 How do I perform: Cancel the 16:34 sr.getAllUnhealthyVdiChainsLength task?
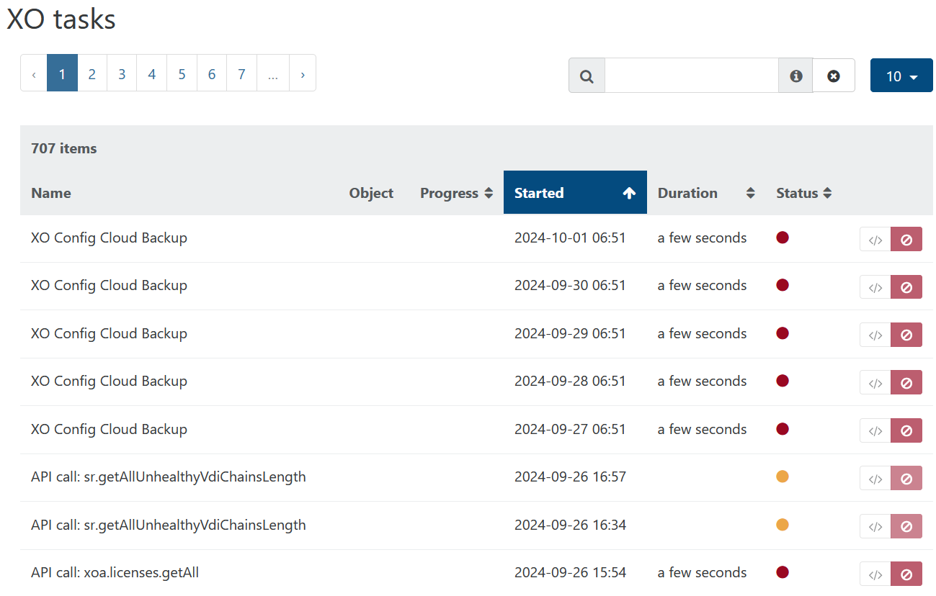pyautogui.click(x=906, y=526)
